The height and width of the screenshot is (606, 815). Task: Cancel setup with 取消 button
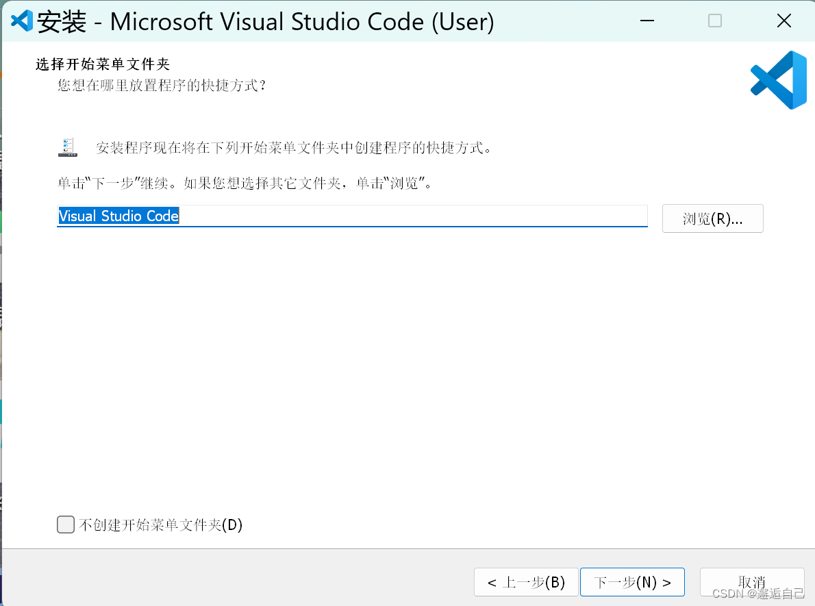click(x=751, y=582)
